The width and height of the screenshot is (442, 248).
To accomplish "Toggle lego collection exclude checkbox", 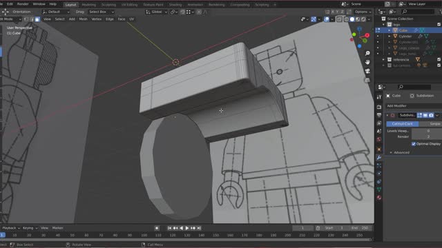I will coord(439,25).
